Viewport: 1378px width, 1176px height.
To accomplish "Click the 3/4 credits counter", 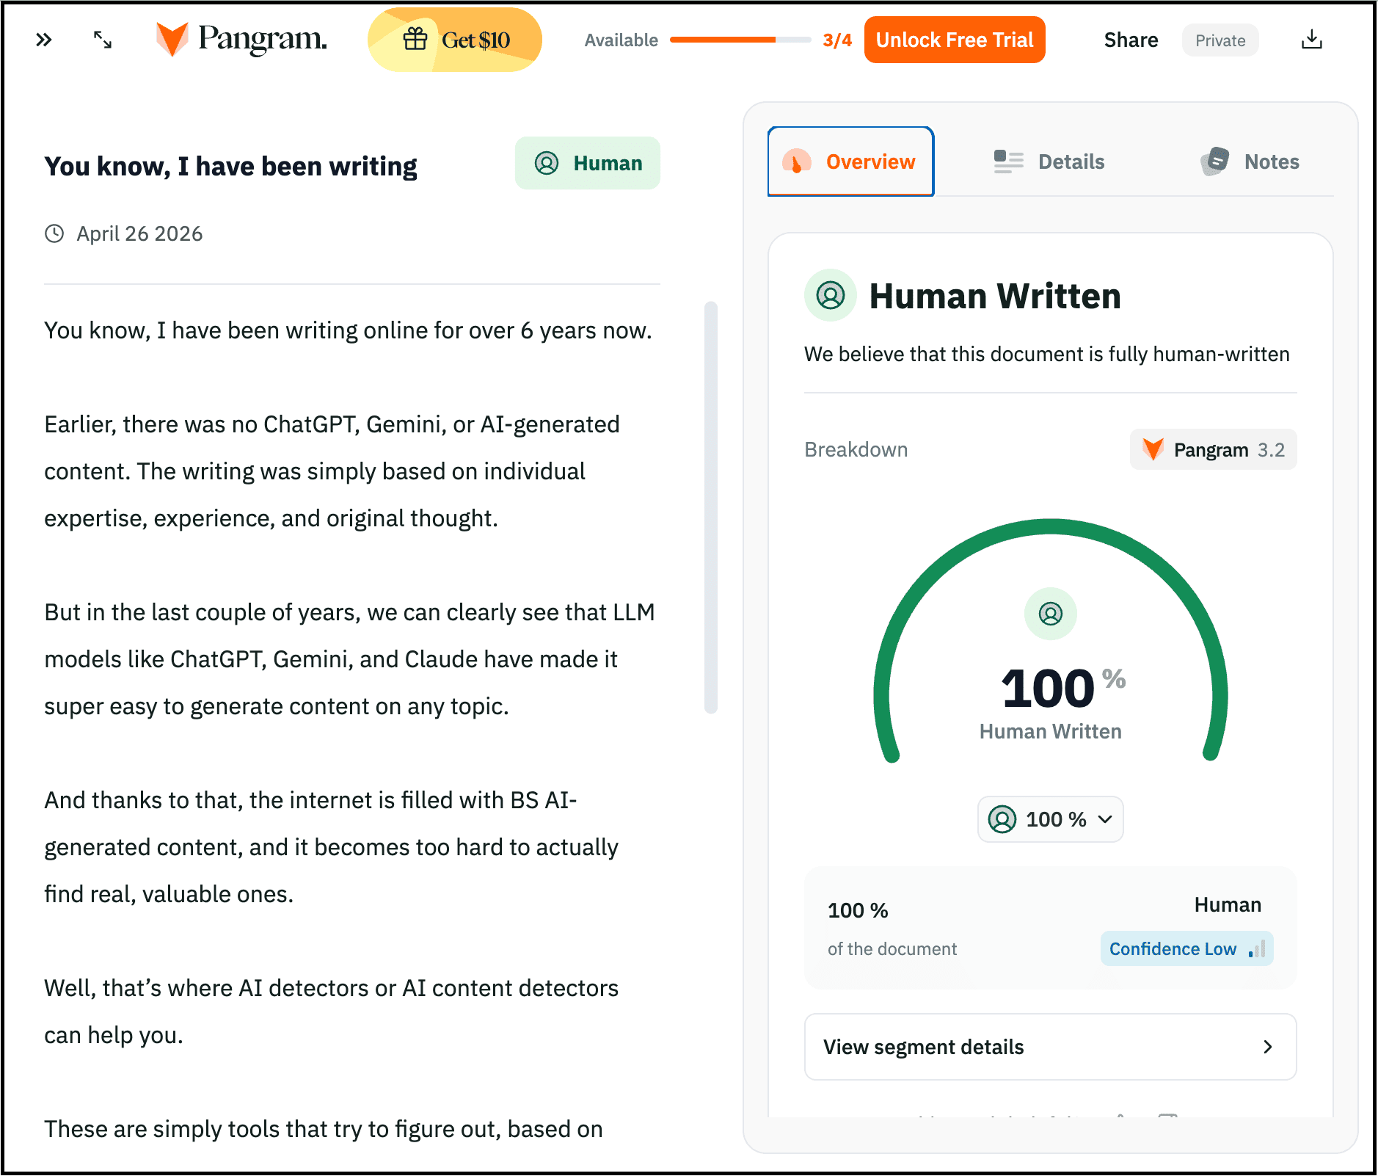I will click(837, 40).
